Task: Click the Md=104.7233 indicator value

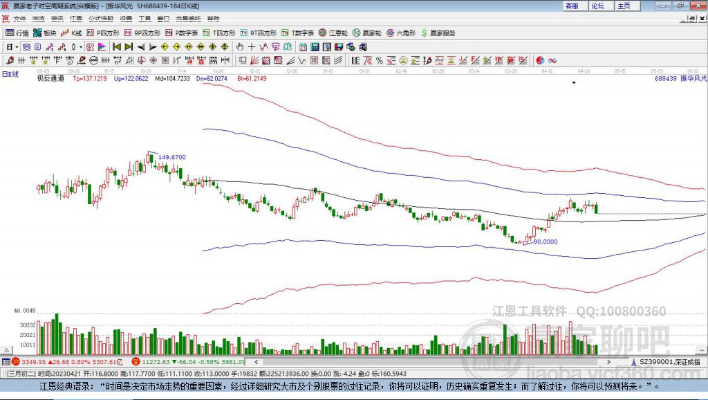Action: pos(172,78)
